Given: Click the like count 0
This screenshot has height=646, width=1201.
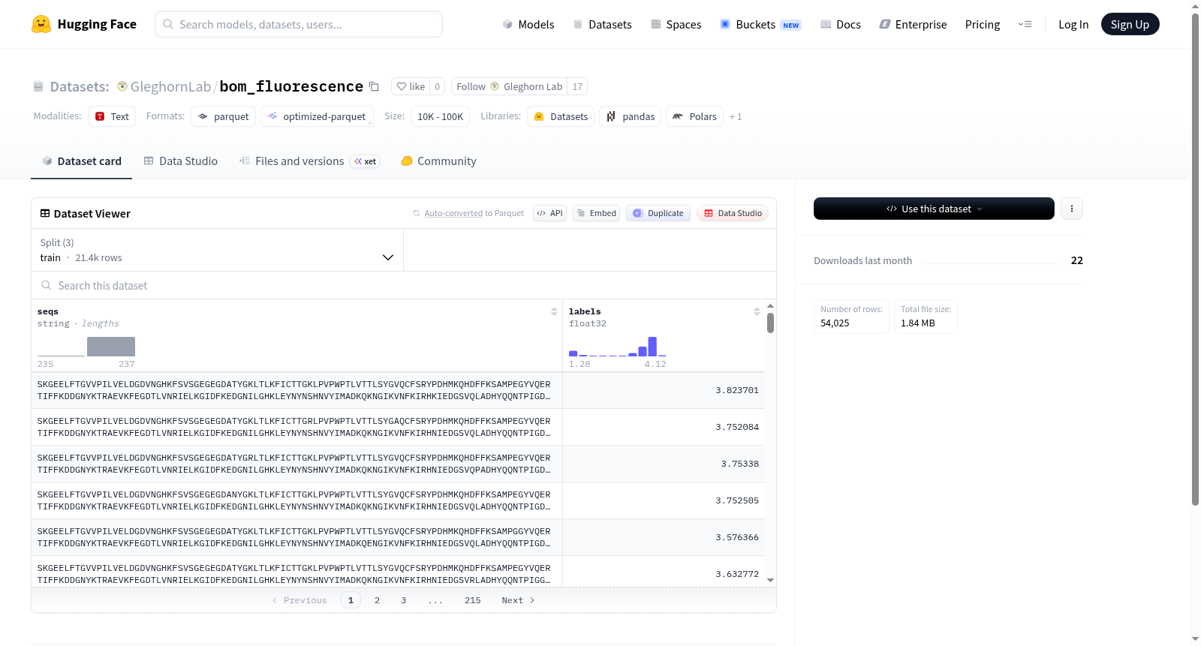Looking at the screenshot, I should click(x=438, y=86).
